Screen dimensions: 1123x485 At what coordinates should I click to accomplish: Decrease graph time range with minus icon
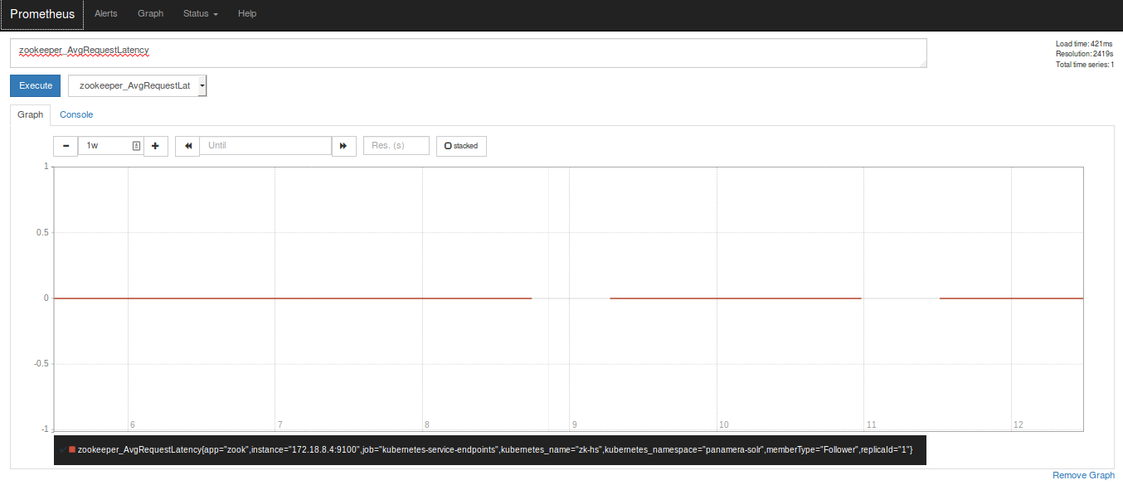66,146
